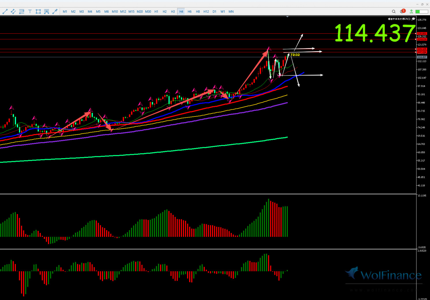Select the polyline drawing tool
Image resolution: width=430 pixels, height=300 pixels.
coord(13,12)
